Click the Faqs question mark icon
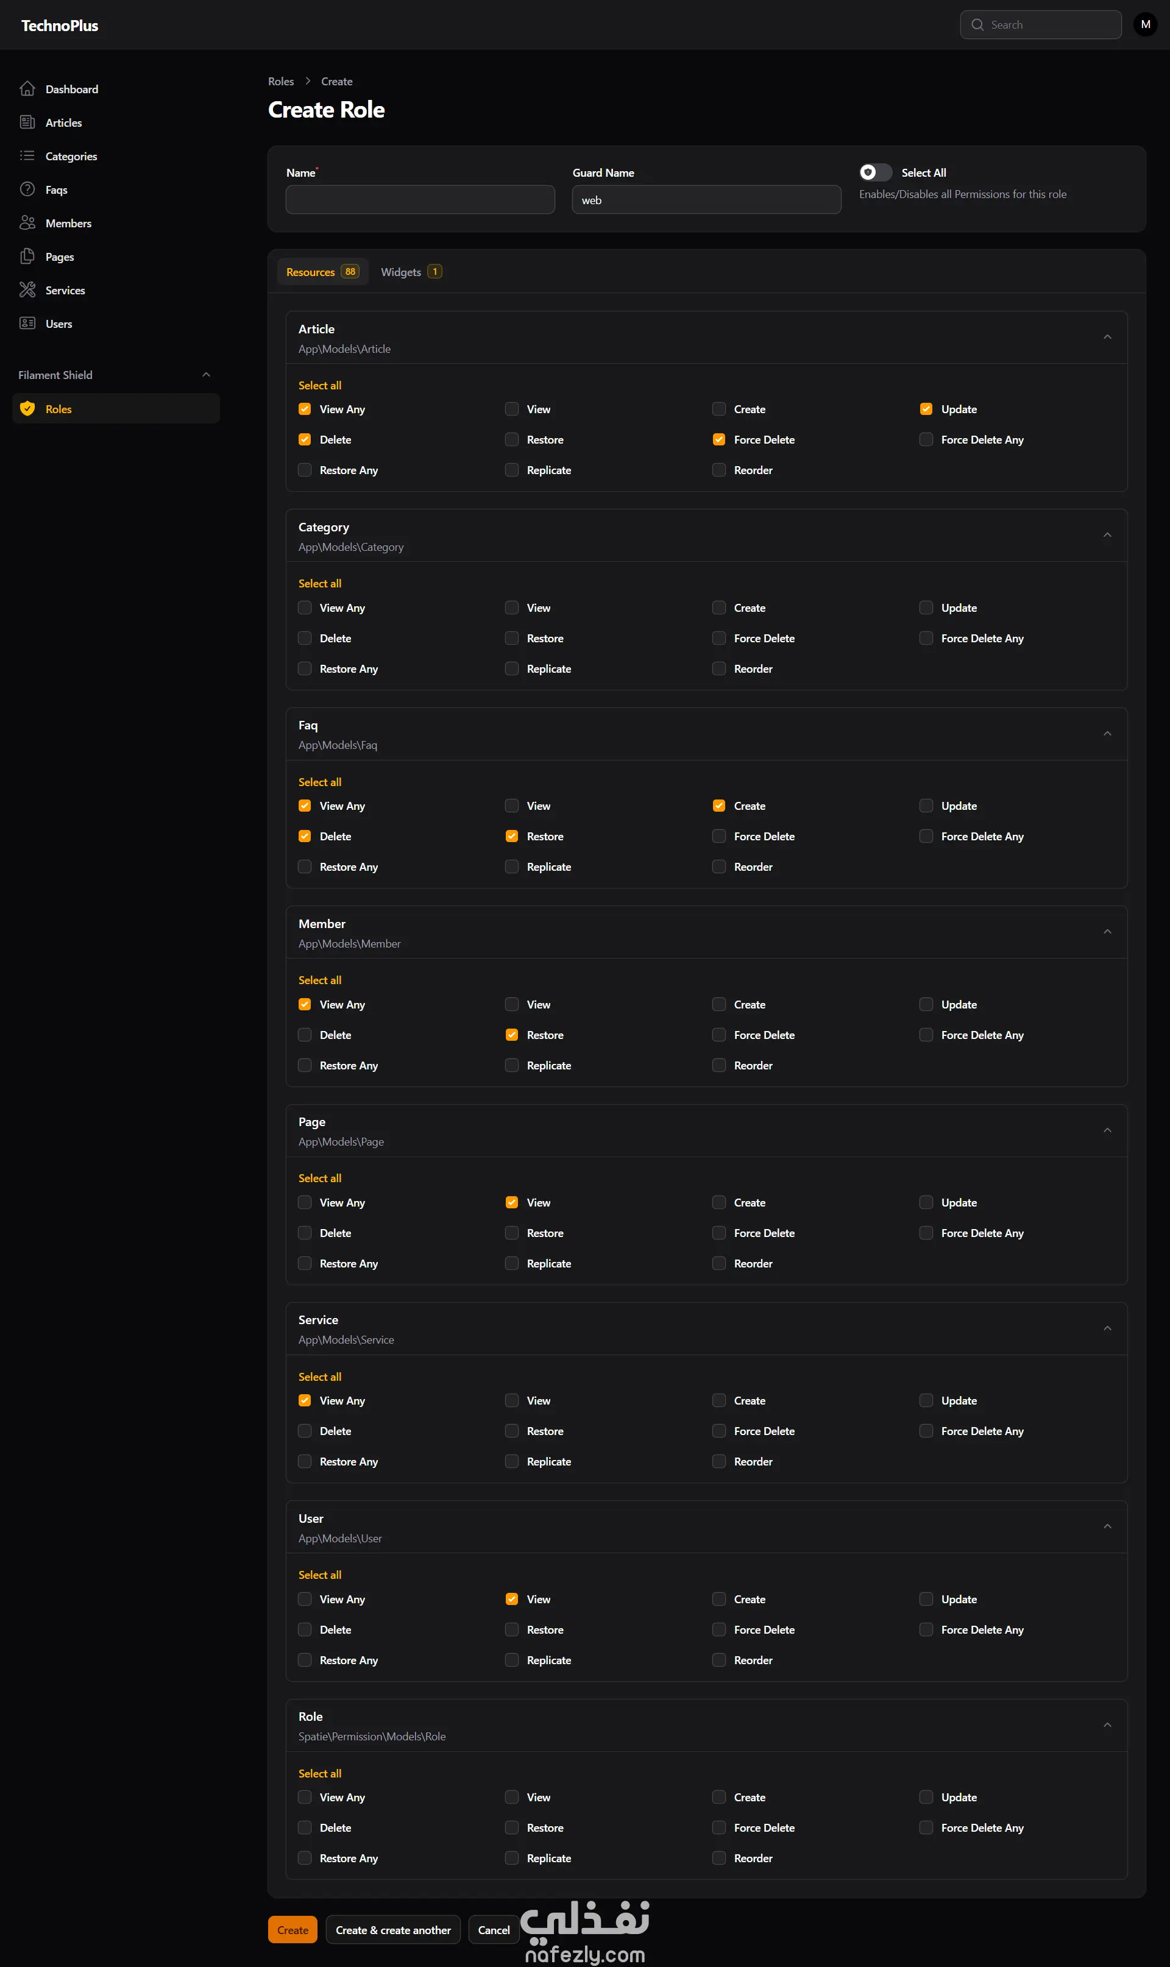 point(27,190)
